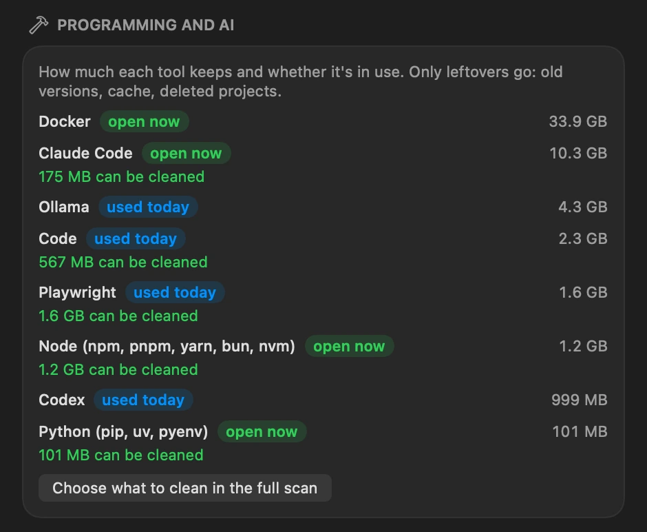This screenshot has width=647, height=532.
Task: Select the Code row name
Action: click(57, 238)
